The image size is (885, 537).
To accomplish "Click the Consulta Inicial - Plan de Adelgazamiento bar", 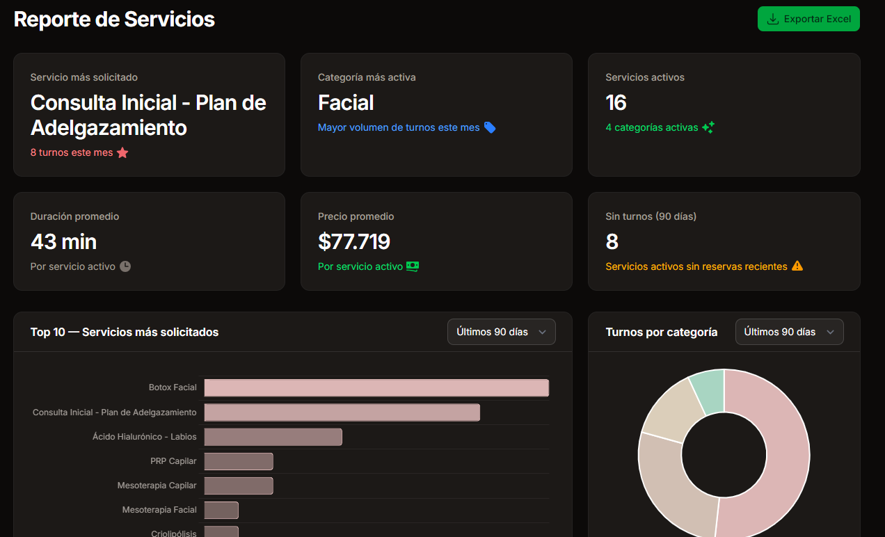I will tap(342, 412).
